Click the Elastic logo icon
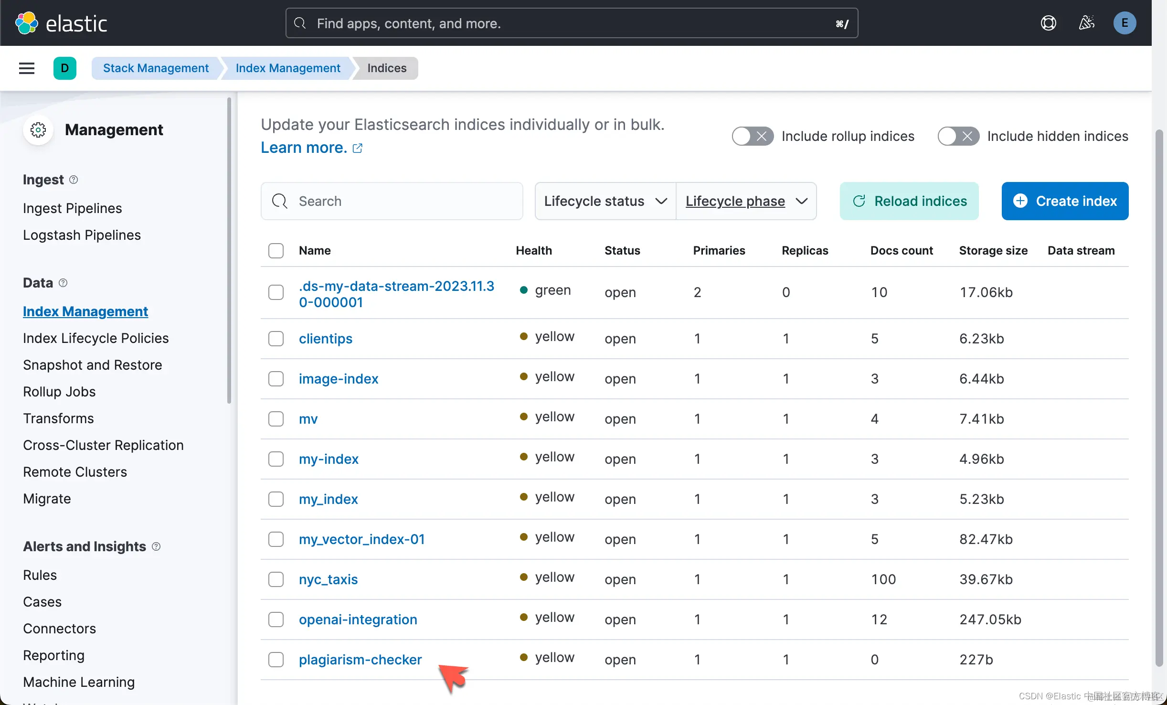Viewport: 1167px width, 705px height. click(27, 23)
